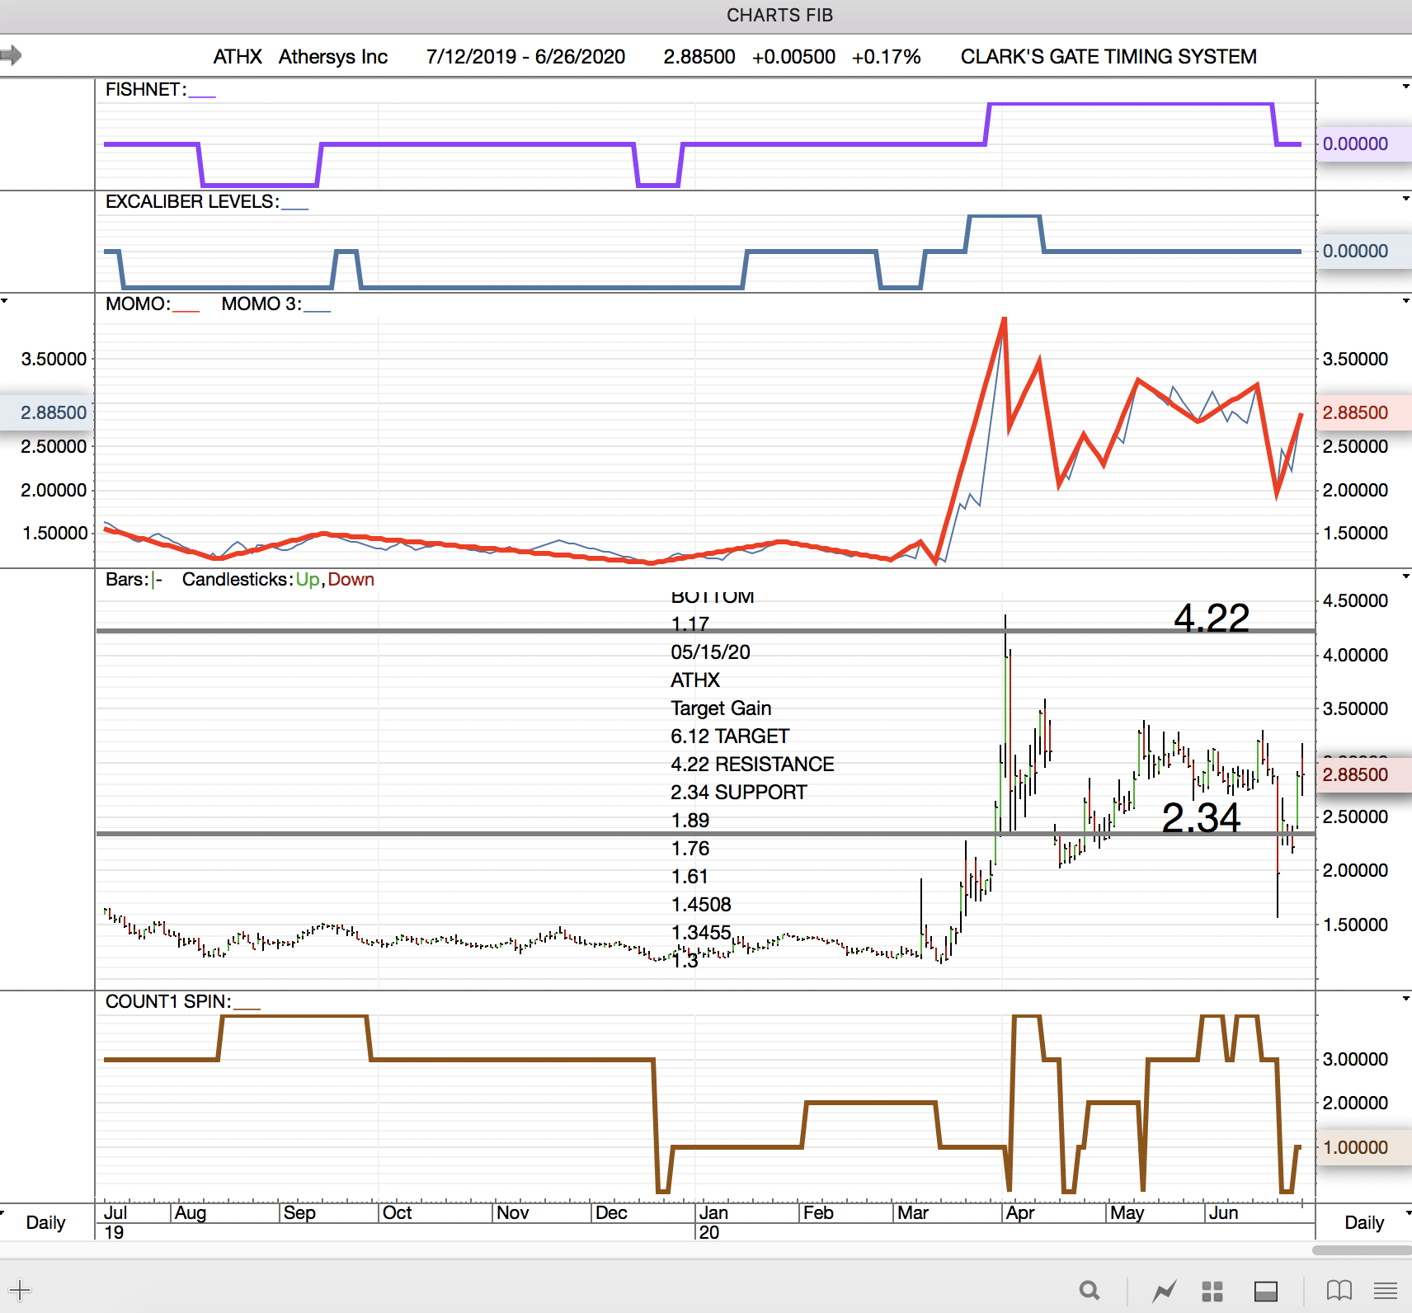
Task: Click the +0.17% percent change value
Action: click(x=886, y=57)
